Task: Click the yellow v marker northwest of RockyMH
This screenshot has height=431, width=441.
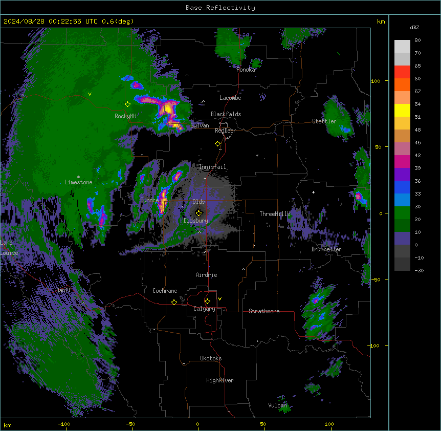Action: 90,94
